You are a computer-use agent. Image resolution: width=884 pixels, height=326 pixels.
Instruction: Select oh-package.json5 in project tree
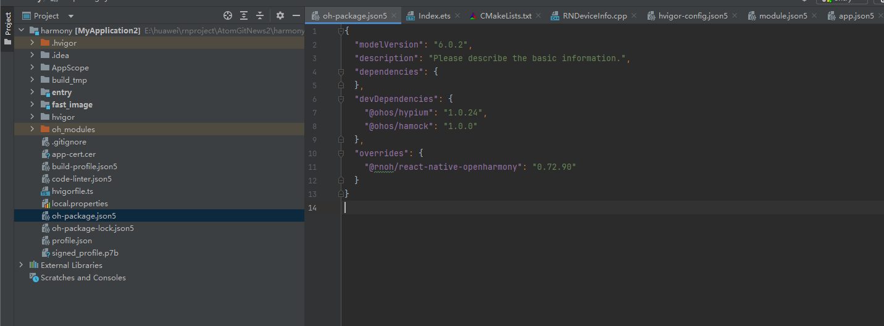[84, 216]
